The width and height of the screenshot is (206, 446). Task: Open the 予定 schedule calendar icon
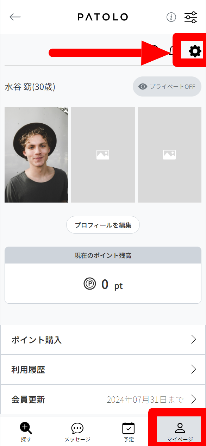128,428
